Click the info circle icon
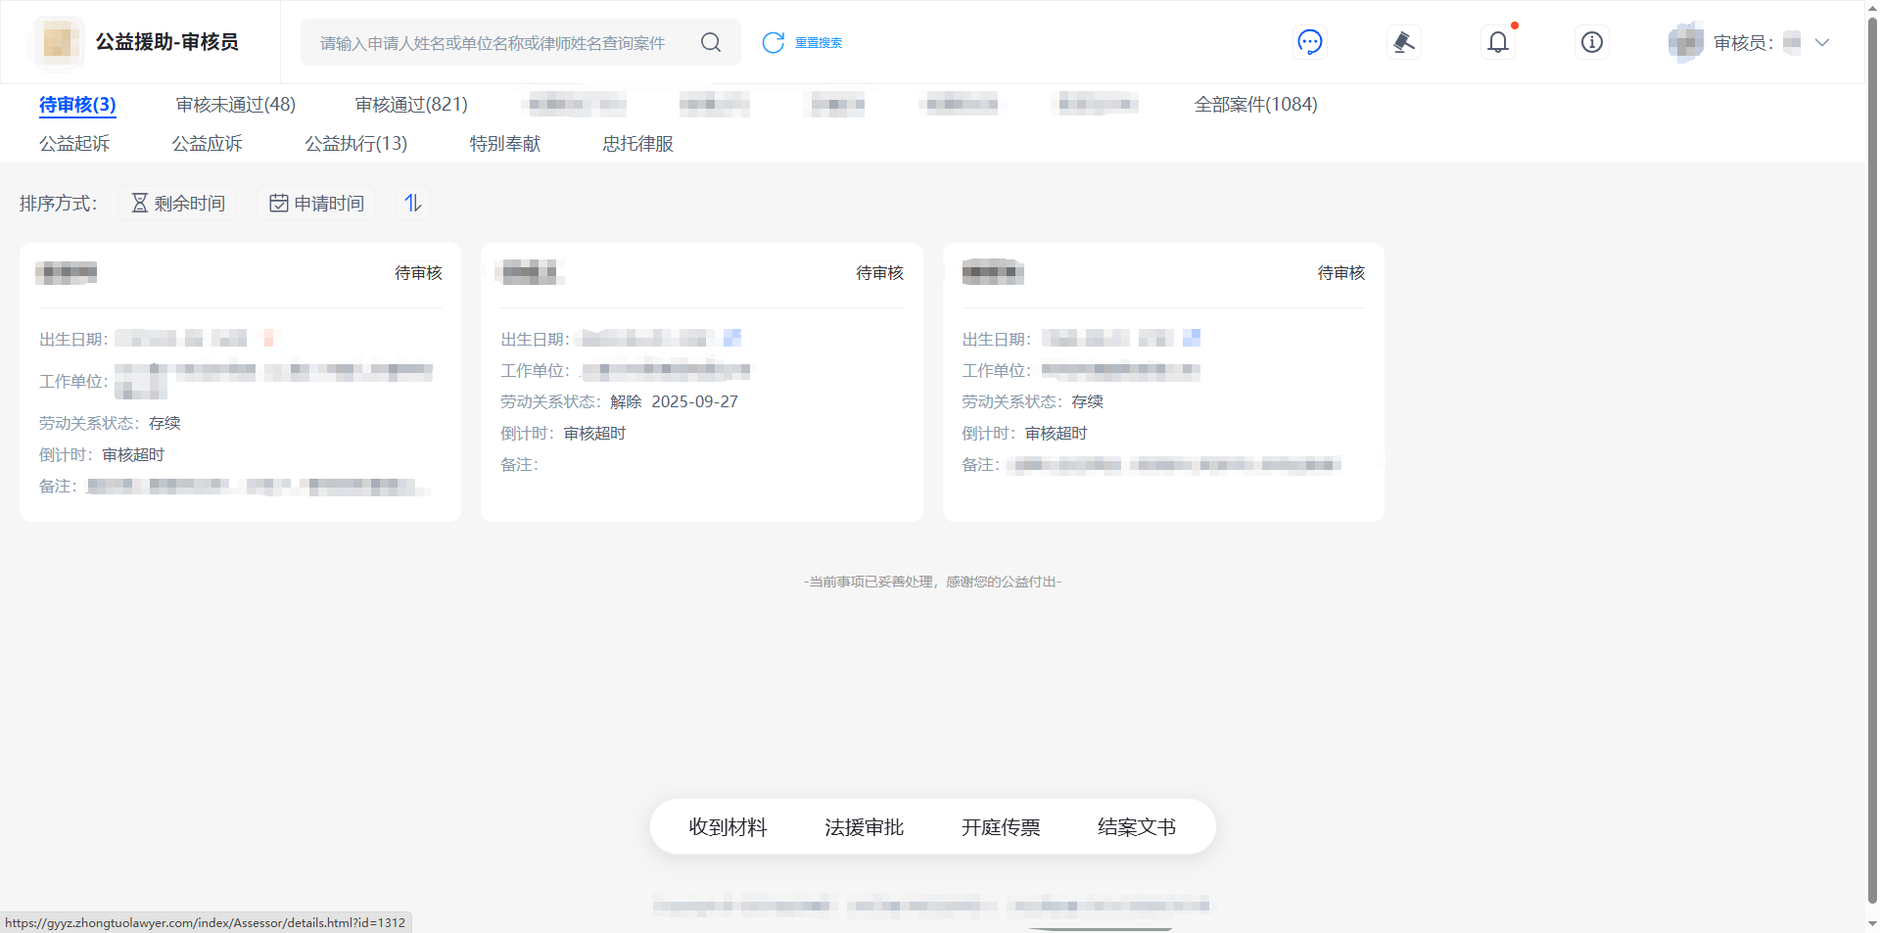 pyautogui.click(x=1591, y=42)
